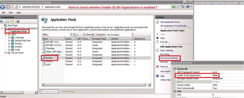Go back using the navigation arrow
This screenshot has height=98, width=244.
(3, 7)
